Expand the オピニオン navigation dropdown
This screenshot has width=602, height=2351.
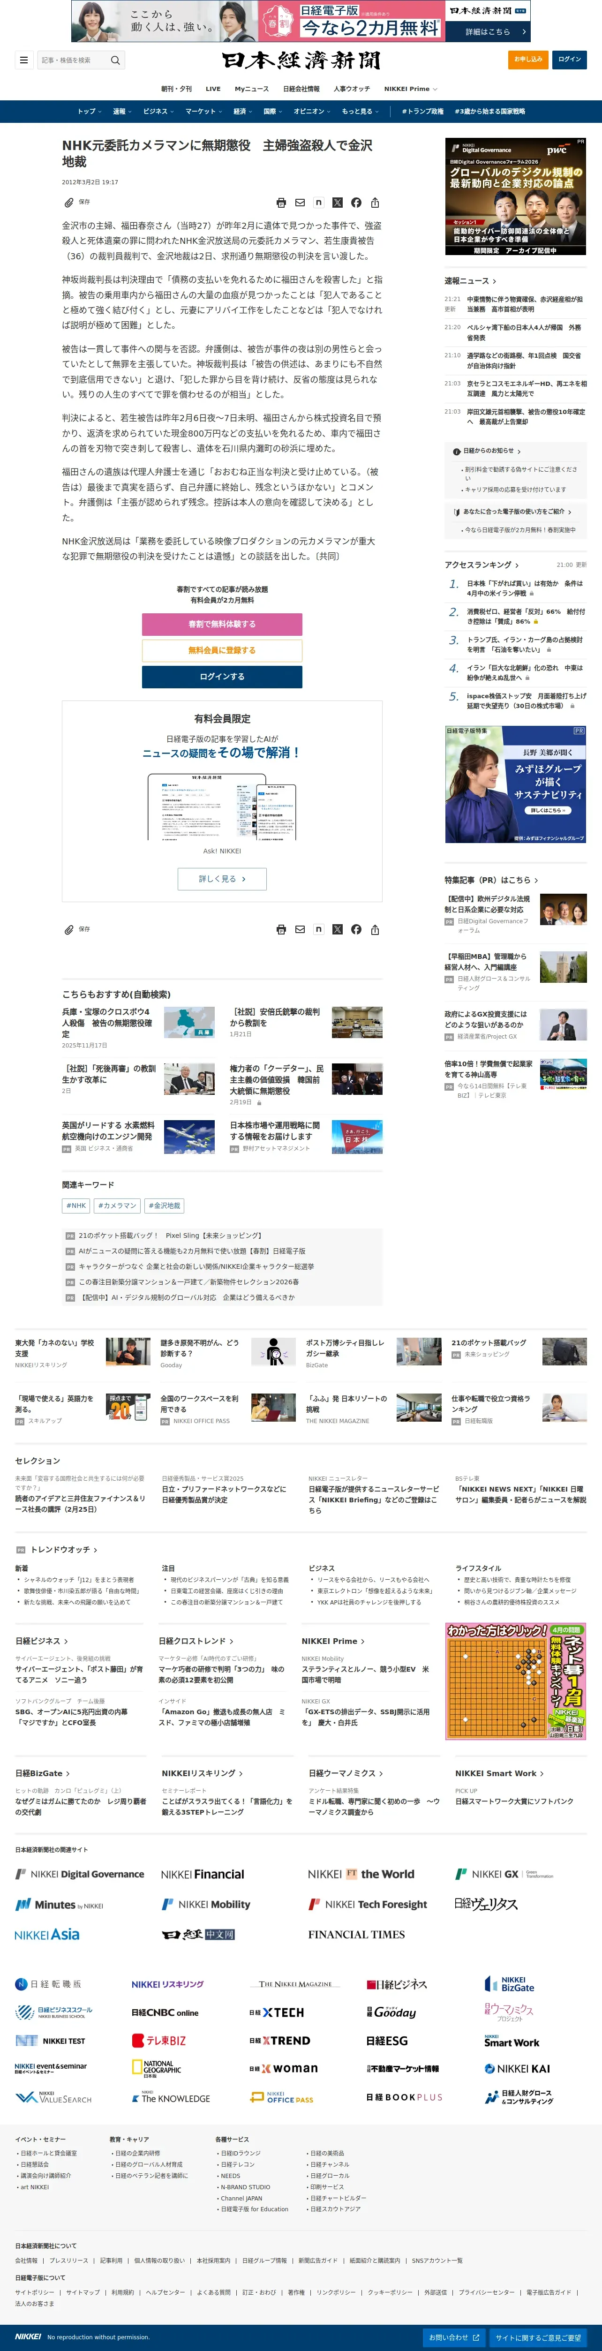point(312,111)
